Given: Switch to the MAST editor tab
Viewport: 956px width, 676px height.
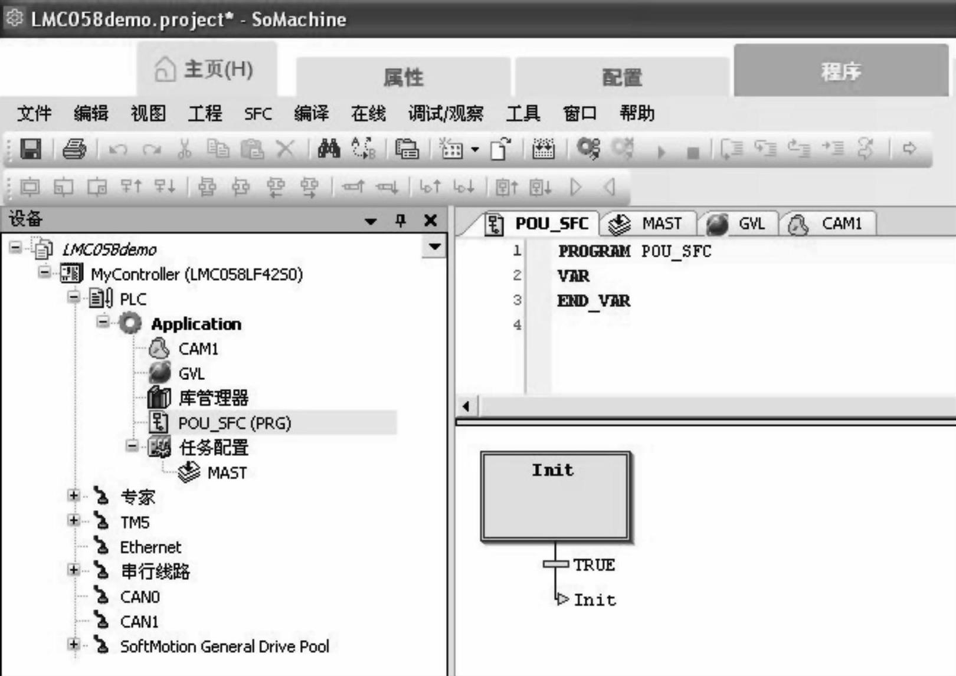Looking at the screenshot, I should tap(649, 224).
